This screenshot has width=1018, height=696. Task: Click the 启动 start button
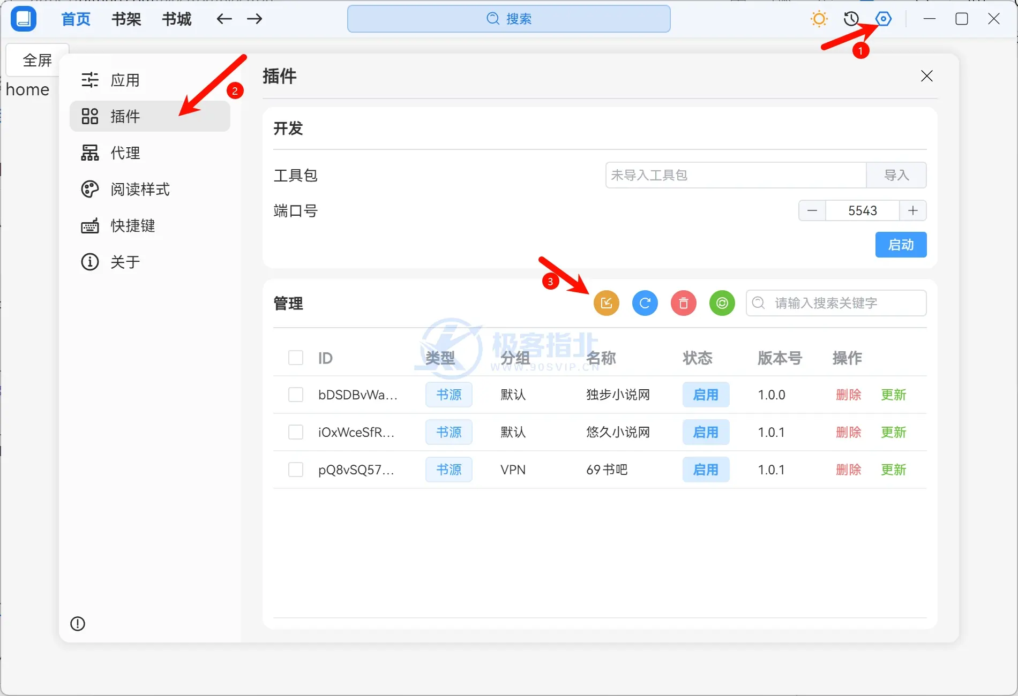pyautogui.click(x=901, y=245)
